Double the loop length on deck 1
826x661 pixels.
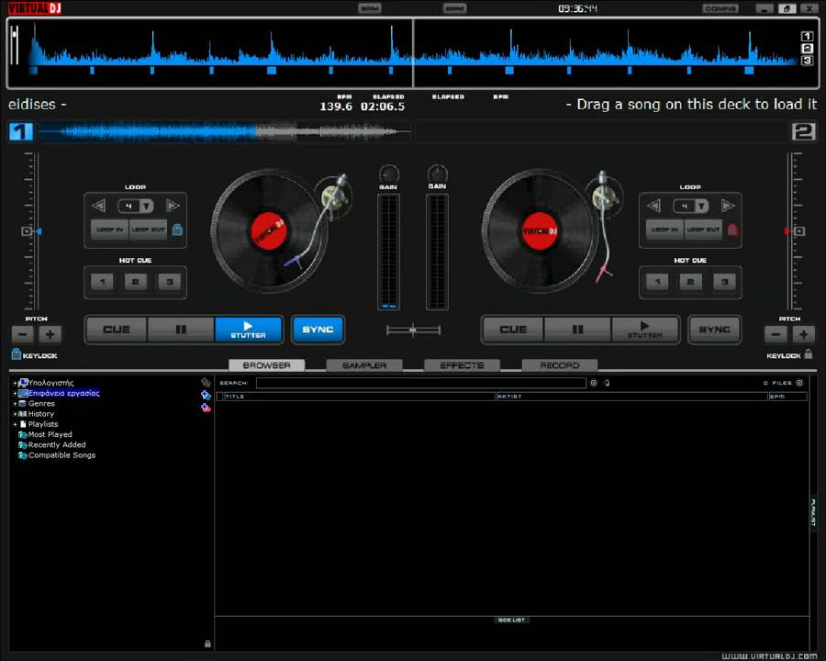173,206
